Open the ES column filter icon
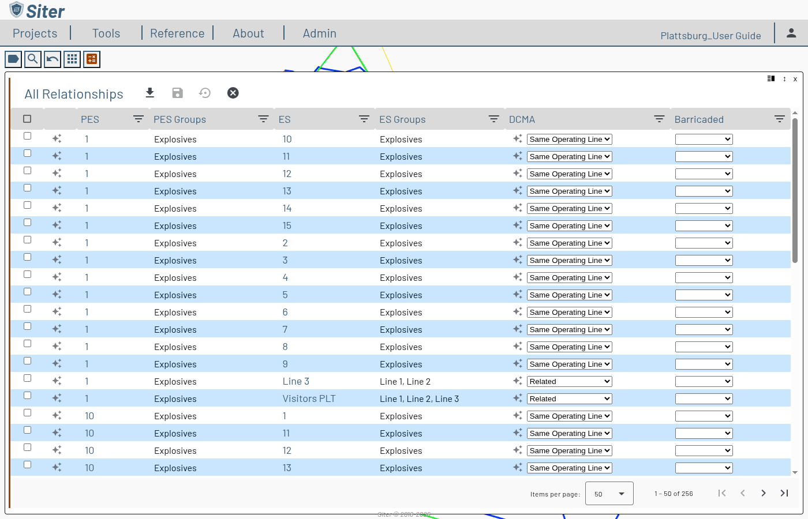 [x=364, y=119]
